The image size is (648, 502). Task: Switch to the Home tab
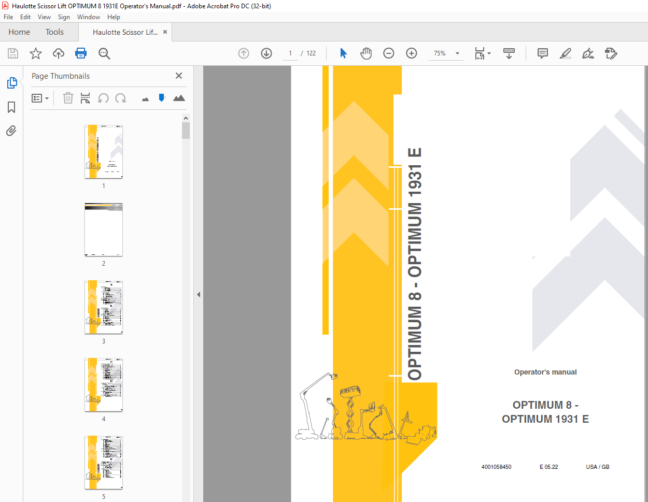point(19,32)
